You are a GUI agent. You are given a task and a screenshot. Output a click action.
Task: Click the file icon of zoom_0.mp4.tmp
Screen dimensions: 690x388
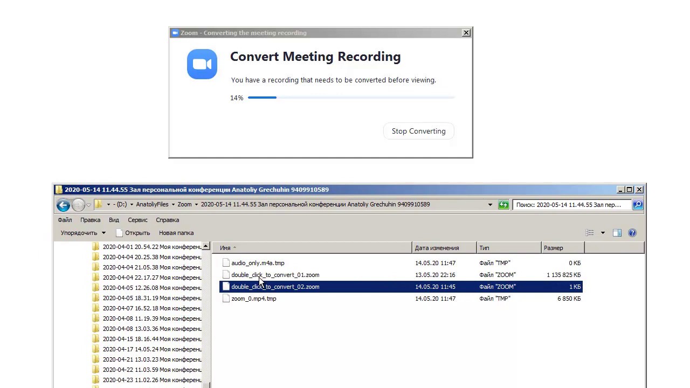tap(226, 299)
